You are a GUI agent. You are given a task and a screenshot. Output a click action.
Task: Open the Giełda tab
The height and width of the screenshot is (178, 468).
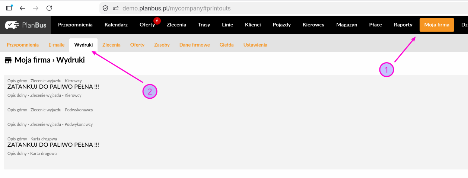click(x=226, y=45)
